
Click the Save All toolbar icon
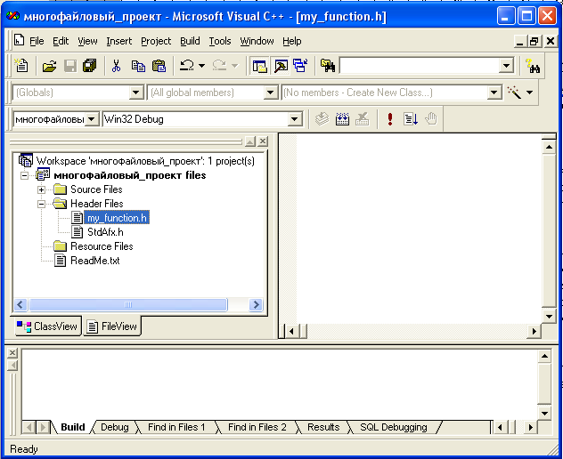(90, 66)
